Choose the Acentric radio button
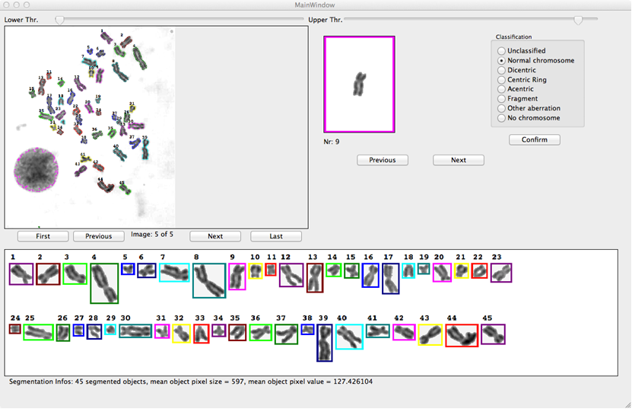 502,89
